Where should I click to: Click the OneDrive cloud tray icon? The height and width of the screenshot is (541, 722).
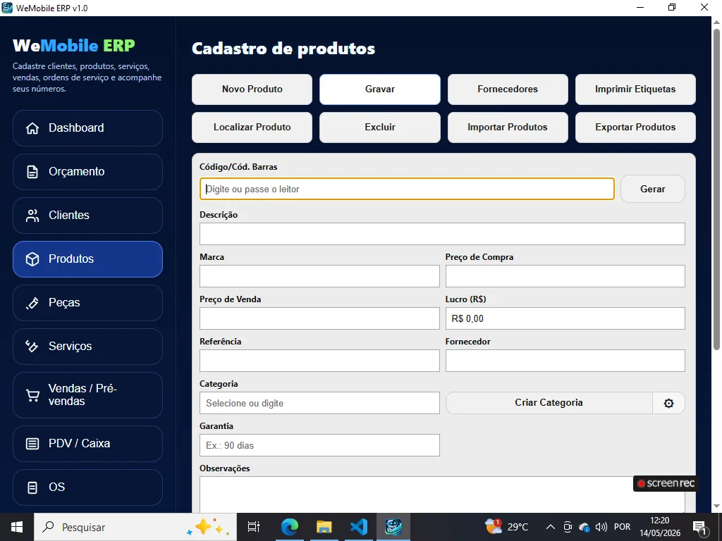click(x=585, y=527)
